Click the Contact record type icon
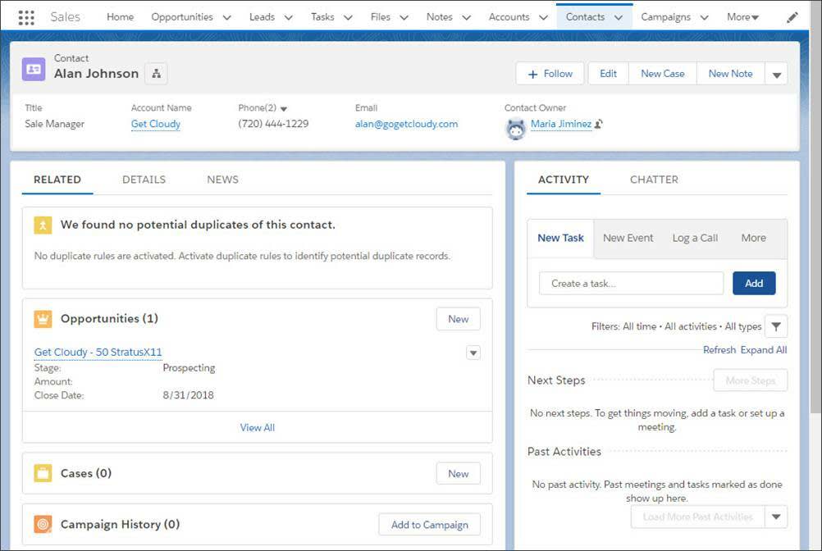 [x=33, y=69]
